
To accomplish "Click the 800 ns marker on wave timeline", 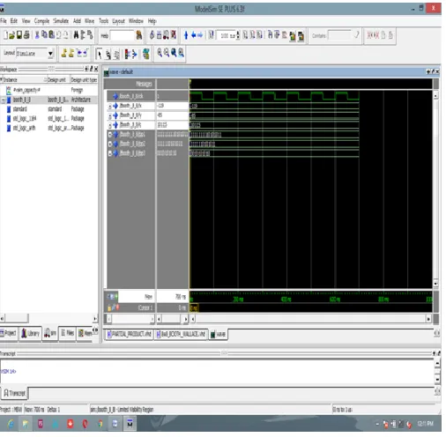I will pos(383,300).
